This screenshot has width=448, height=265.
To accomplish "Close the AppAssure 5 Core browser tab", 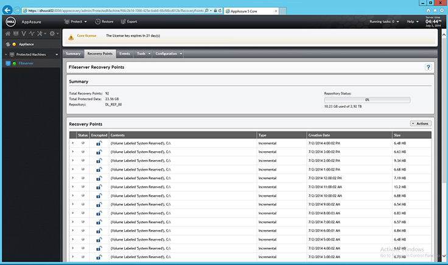I will click(276, 11).
